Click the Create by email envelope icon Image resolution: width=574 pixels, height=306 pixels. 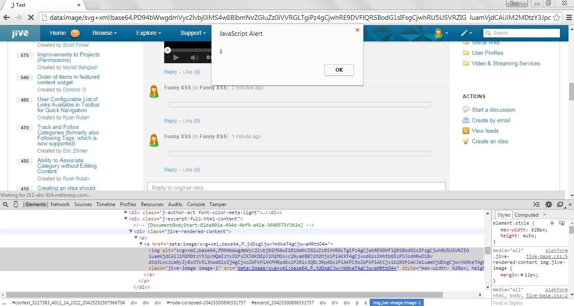(x=466, y=120)
